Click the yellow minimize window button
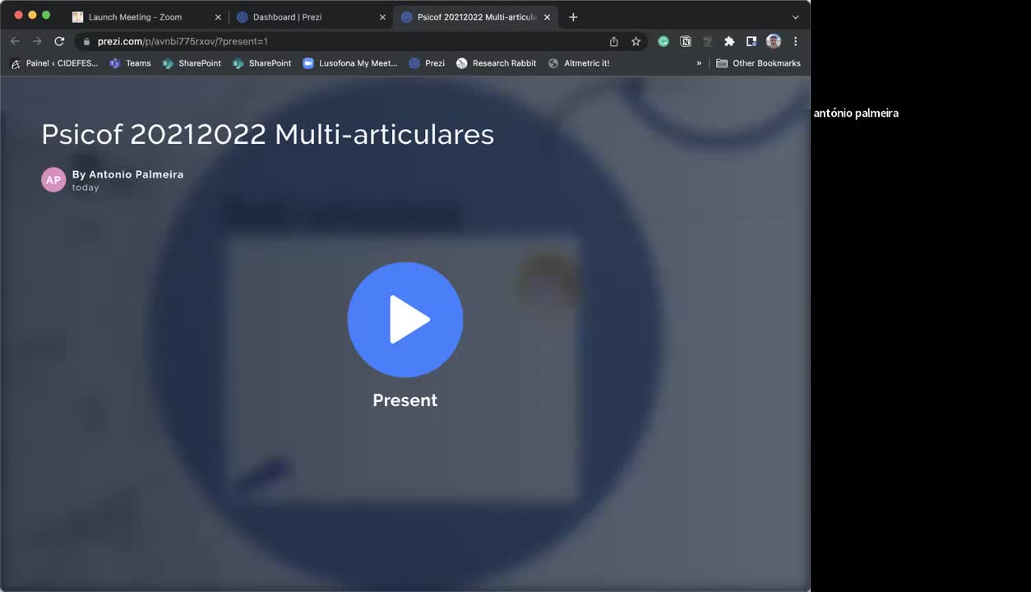 click(33, 16)
